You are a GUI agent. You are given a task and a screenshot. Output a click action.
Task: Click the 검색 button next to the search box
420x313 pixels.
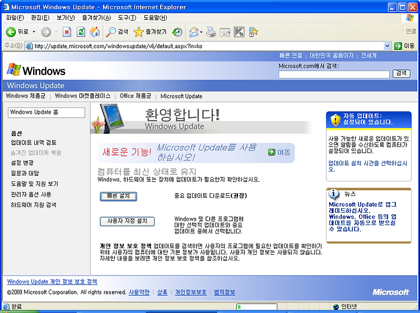(402, 73)
